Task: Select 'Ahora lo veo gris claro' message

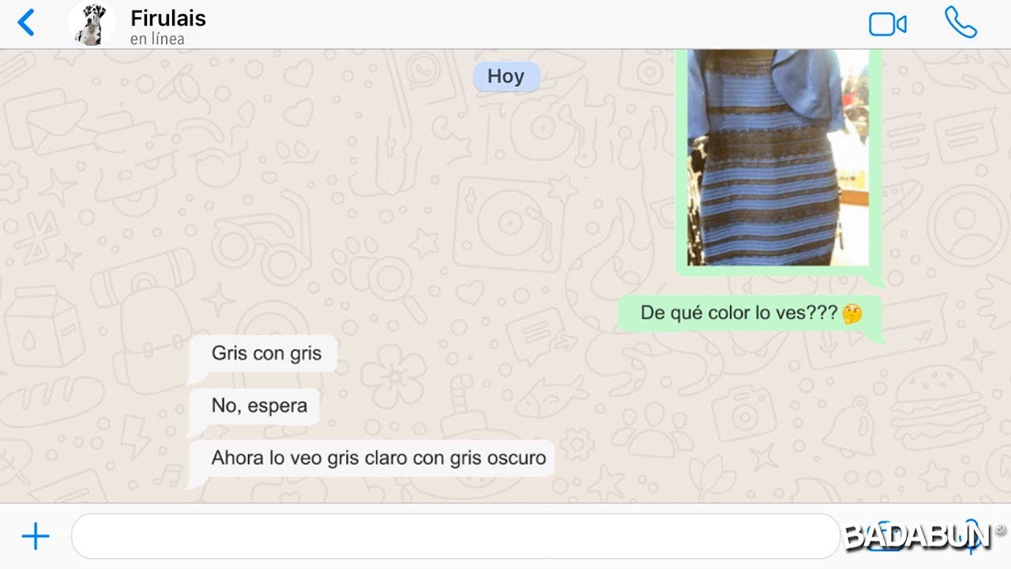Action: click(x=372, y=458)
